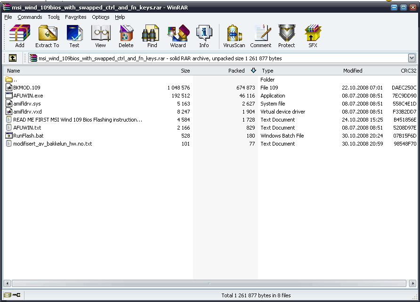
Task: Open the File menu
Action: point(8,17)
